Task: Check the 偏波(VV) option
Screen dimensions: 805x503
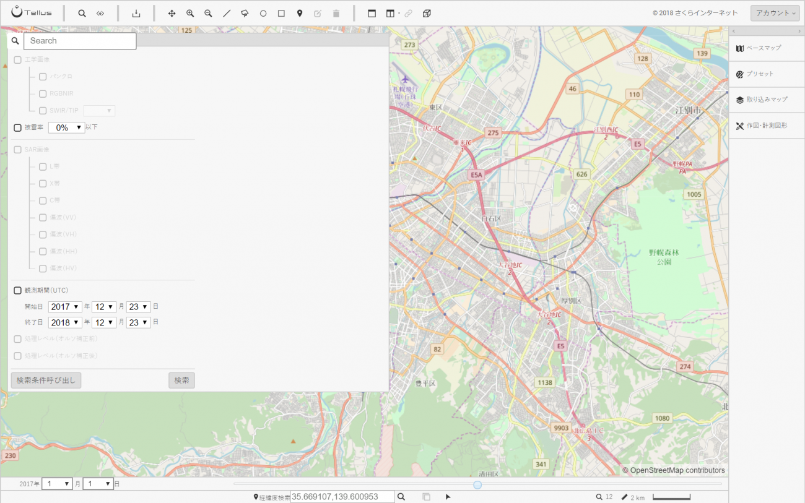Action: pyautogui.click(x=43, y=218)
